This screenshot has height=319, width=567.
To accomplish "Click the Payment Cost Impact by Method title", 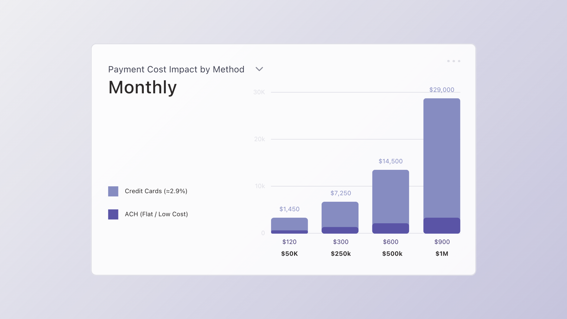I will tap(176, 69).
